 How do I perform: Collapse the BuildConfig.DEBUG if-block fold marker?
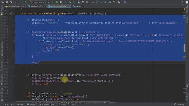click(x=14, y=20)
